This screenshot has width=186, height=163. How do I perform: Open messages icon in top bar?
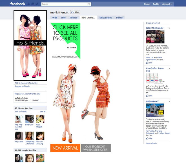click(x=33, y=4)
